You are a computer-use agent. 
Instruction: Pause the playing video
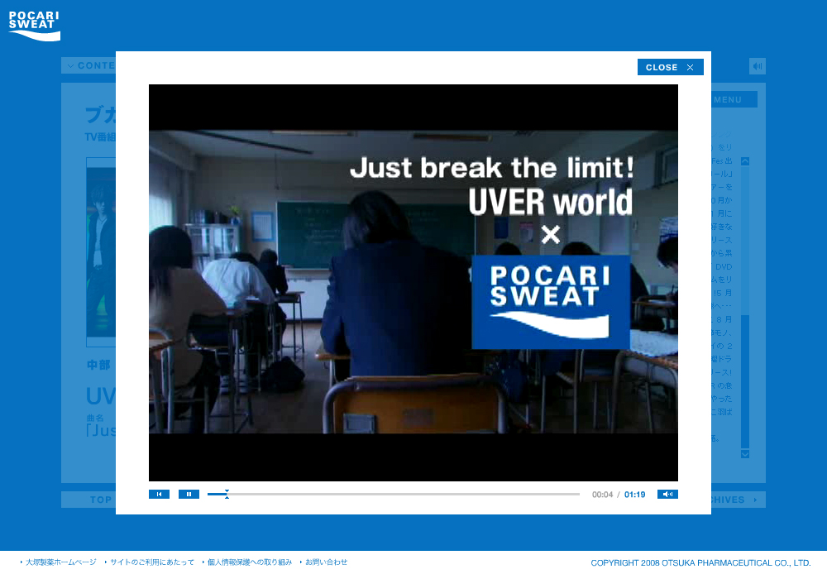[x=189, y=495]
